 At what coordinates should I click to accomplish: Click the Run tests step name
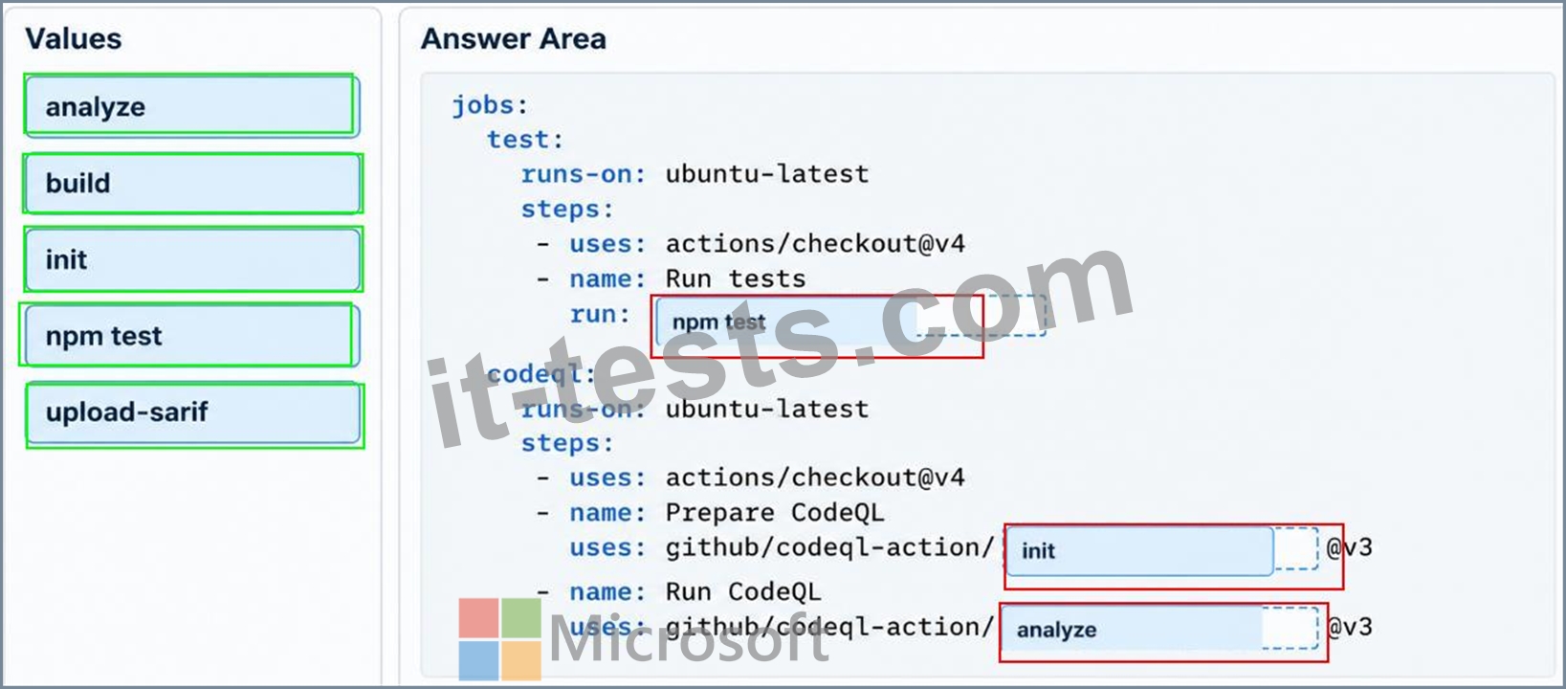click(x=736, y=278)
